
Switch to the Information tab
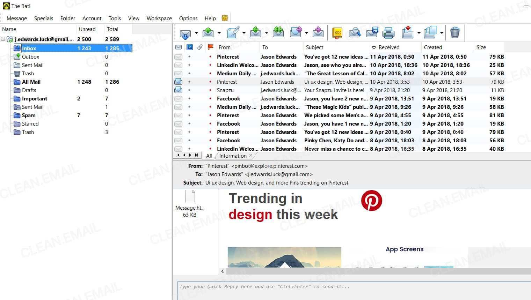(x=233, y=156)
